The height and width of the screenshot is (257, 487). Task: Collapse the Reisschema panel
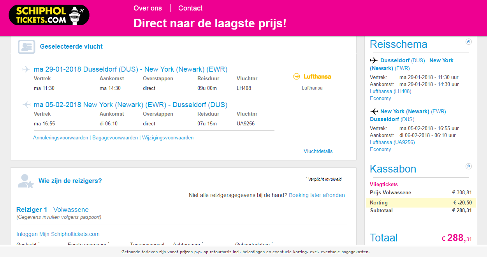tap(469, 42)
